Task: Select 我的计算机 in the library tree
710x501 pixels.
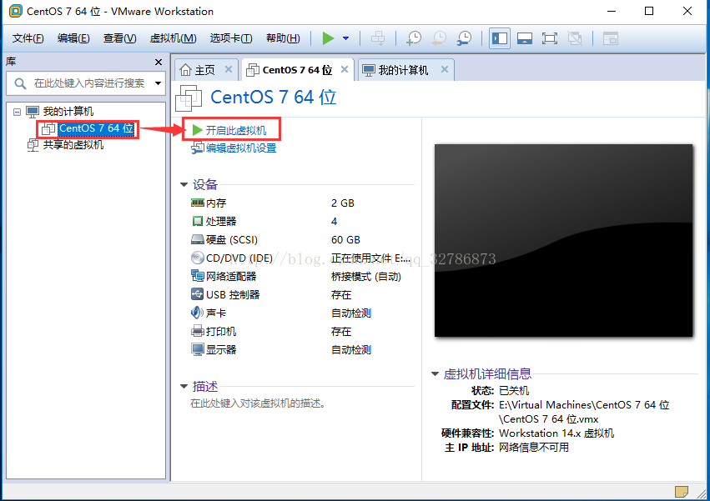Action: [68, 112]
